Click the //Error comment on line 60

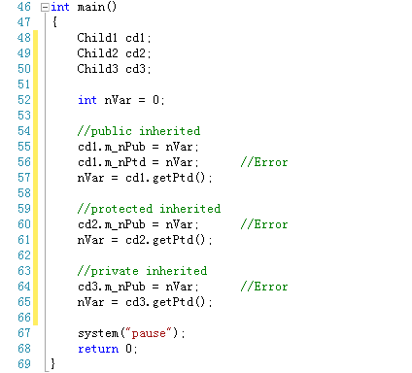tap(264, 224)
